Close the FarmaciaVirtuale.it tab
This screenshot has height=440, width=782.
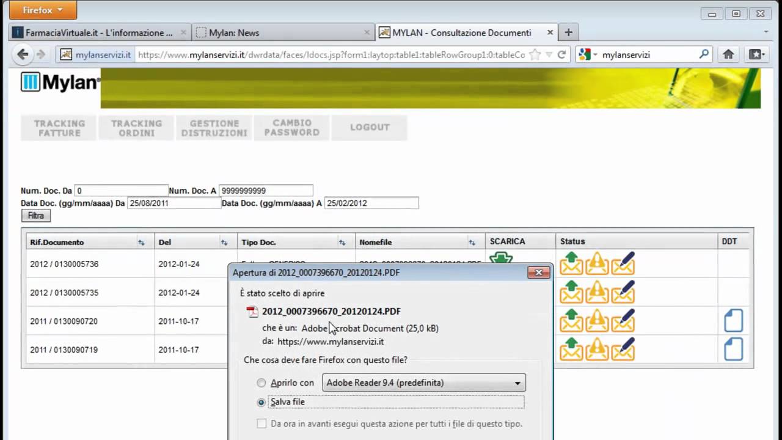pyautogui.click(x=184, y=33)
